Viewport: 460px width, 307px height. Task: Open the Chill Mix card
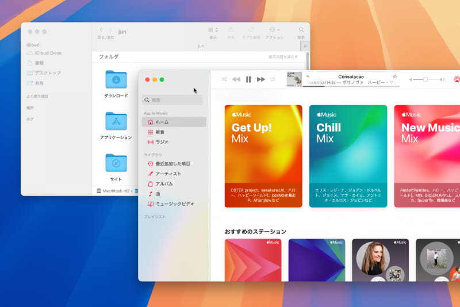[x=348, y=156]
